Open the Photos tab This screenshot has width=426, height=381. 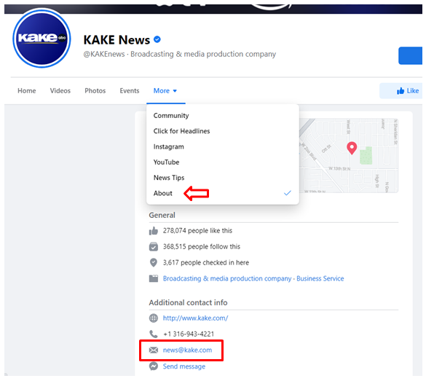coord(95,91)
